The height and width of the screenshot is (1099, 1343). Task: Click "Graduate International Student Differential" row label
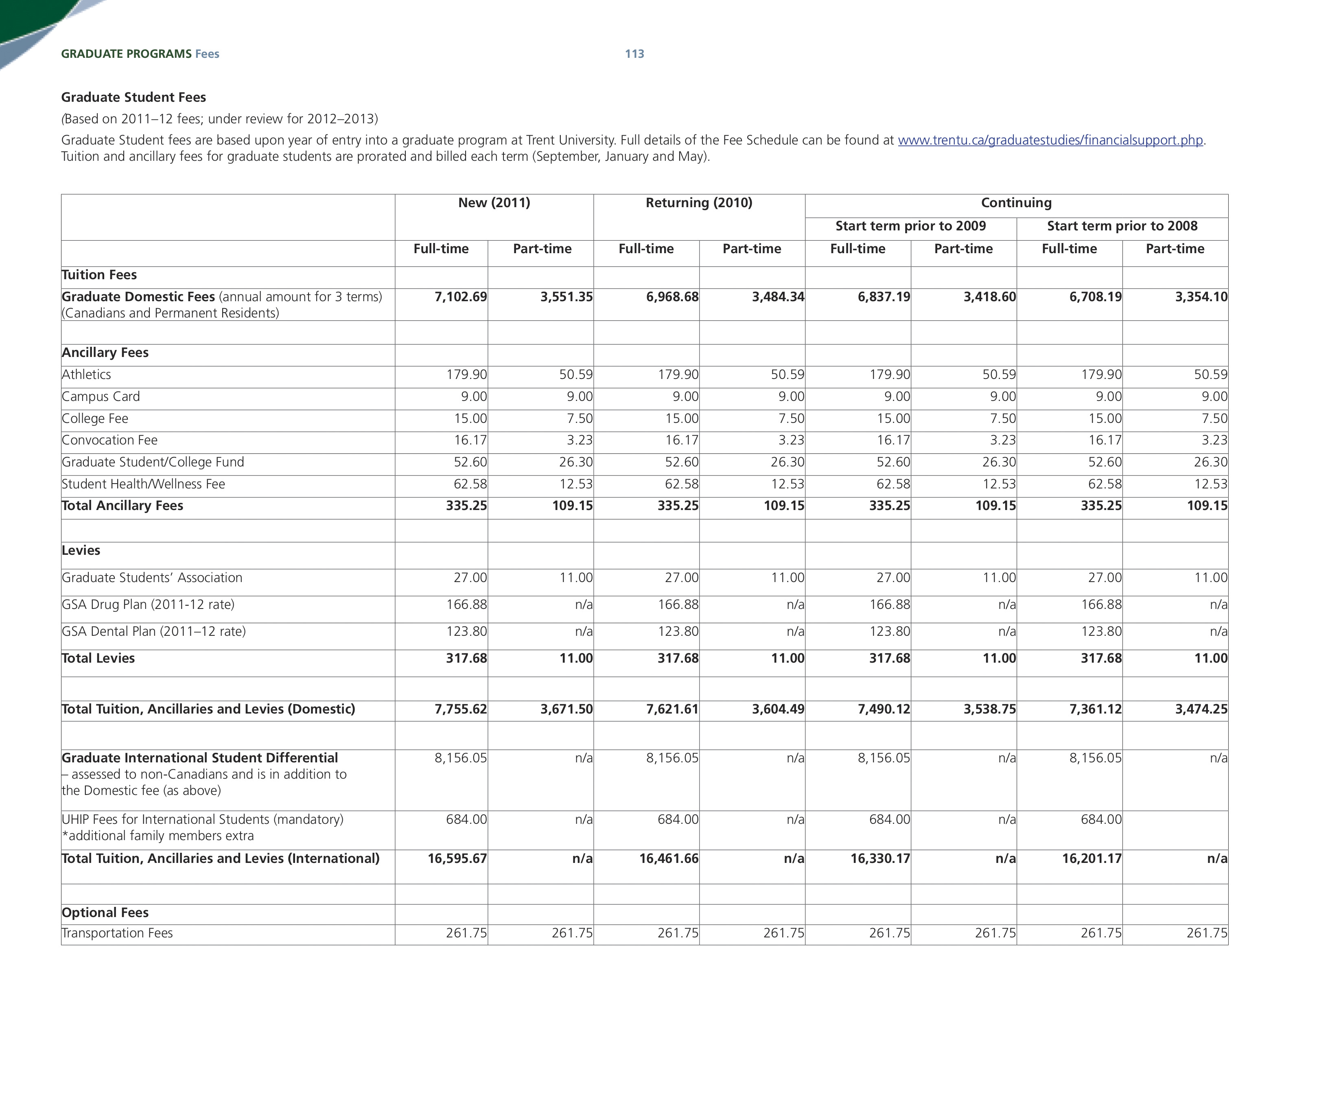[x=200, y=758]
